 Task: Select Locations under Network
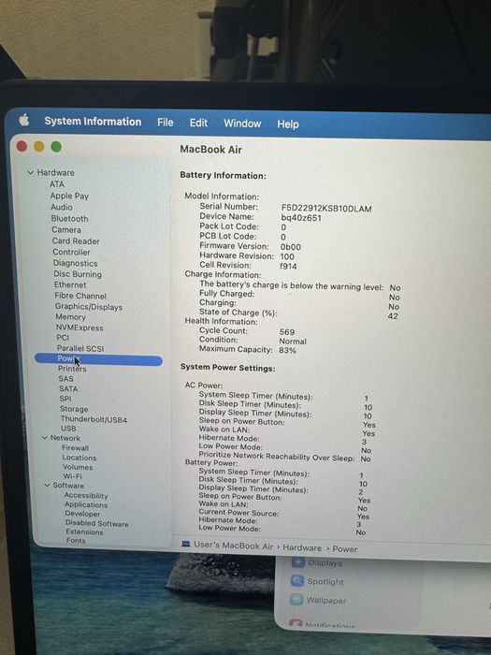click(x=79, y=458)
